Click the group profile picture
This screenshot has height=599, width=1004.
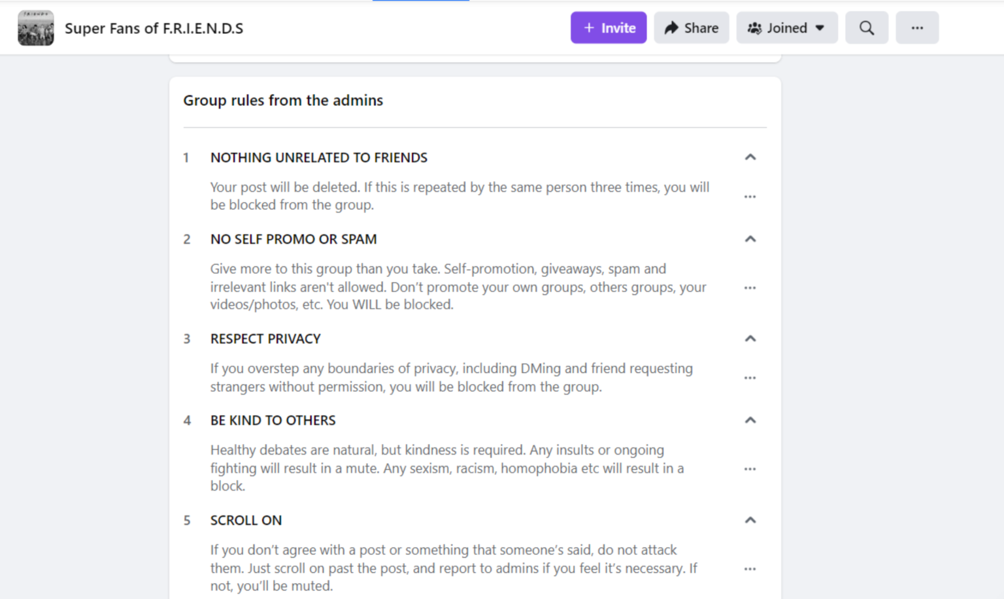pos(36,28)
